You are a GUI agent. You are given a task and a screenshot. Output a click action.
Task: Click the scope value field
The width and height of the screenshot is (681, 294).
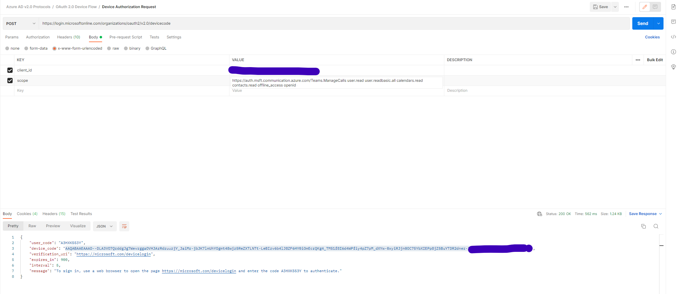pos(336,83)
